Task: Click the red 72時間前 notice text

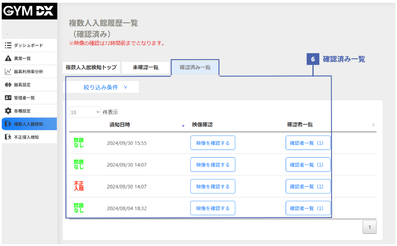Action: click(117, 43)
